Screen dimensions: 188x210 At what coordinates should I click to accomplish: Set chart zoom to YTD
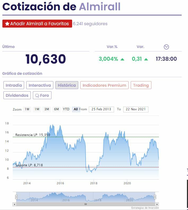[x=66, y=109]
